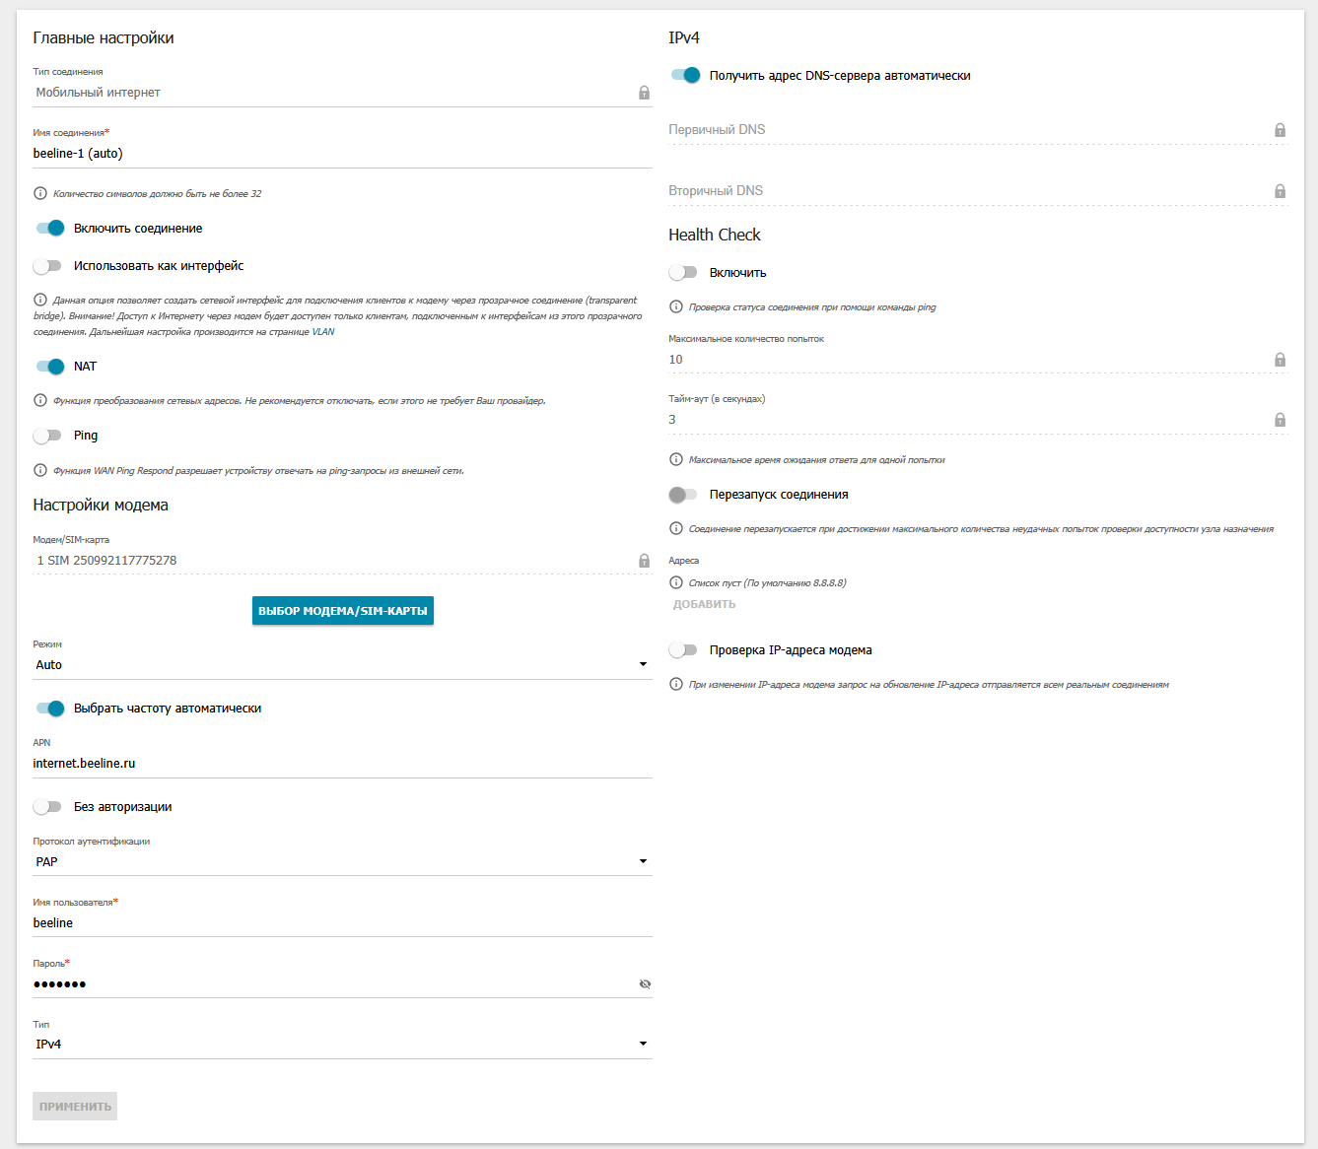
Task: Click lock icon in Primary DNS field
Action: click(x=1280, y=130)
